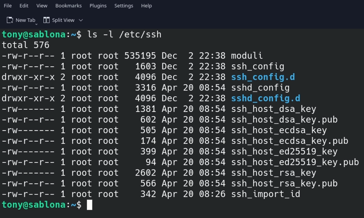Click permissions of ssh_host_rsa_key row
Screen dimensions: 364x218
28,173
